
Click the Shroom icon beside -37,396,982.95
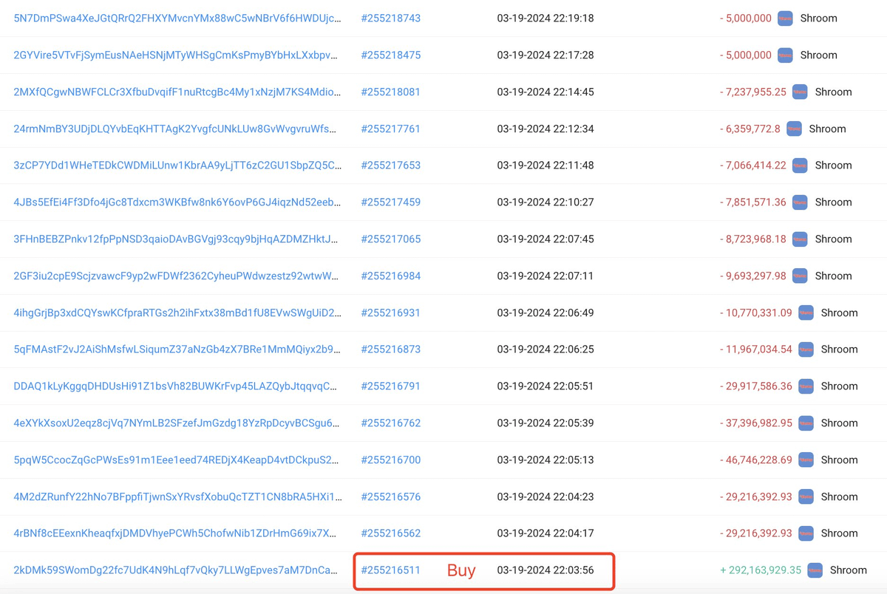(x=806, y=423)
